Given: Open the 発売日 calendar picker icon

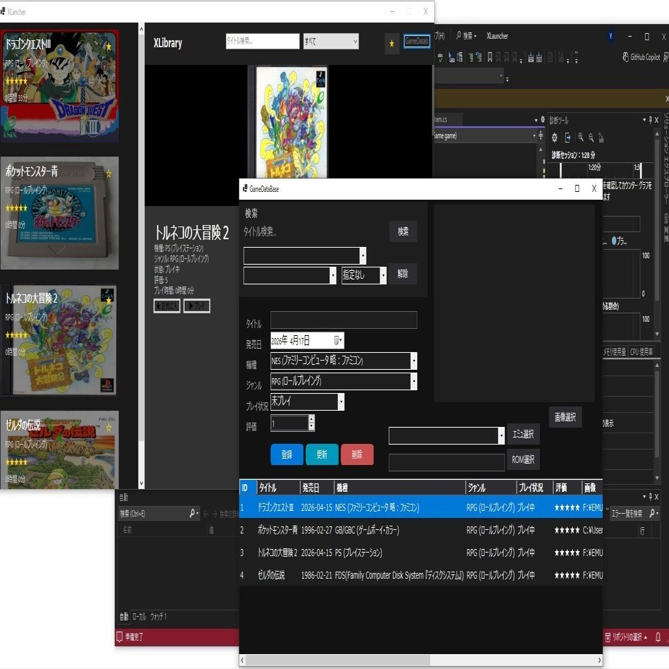Looking at the screenshot, I should point(337,340).
